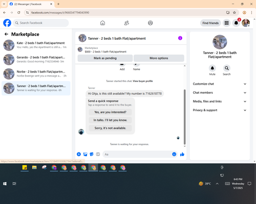
Task: Send a thumbs-up like
Action: (x=182, y=154)
